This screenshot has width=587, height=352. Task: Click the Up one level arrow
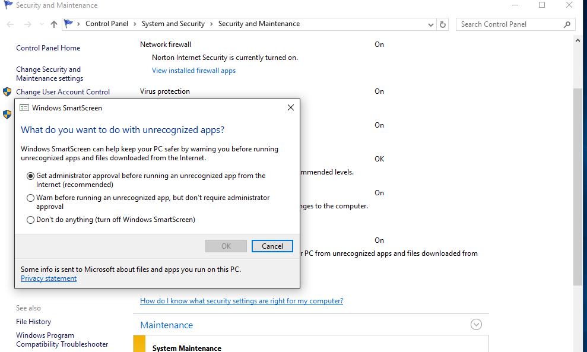point(54,24)
